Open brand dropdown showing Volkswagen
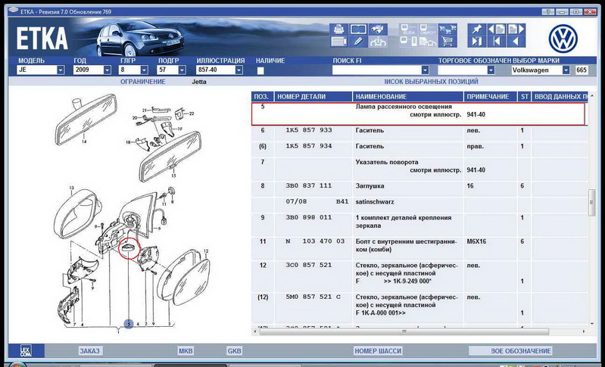605x367 pixels. click(x=566, y=70)
